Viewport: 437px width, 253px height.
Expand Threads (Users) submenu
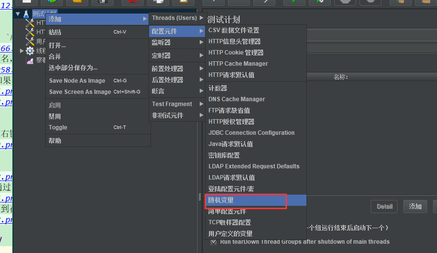(177, 18)
